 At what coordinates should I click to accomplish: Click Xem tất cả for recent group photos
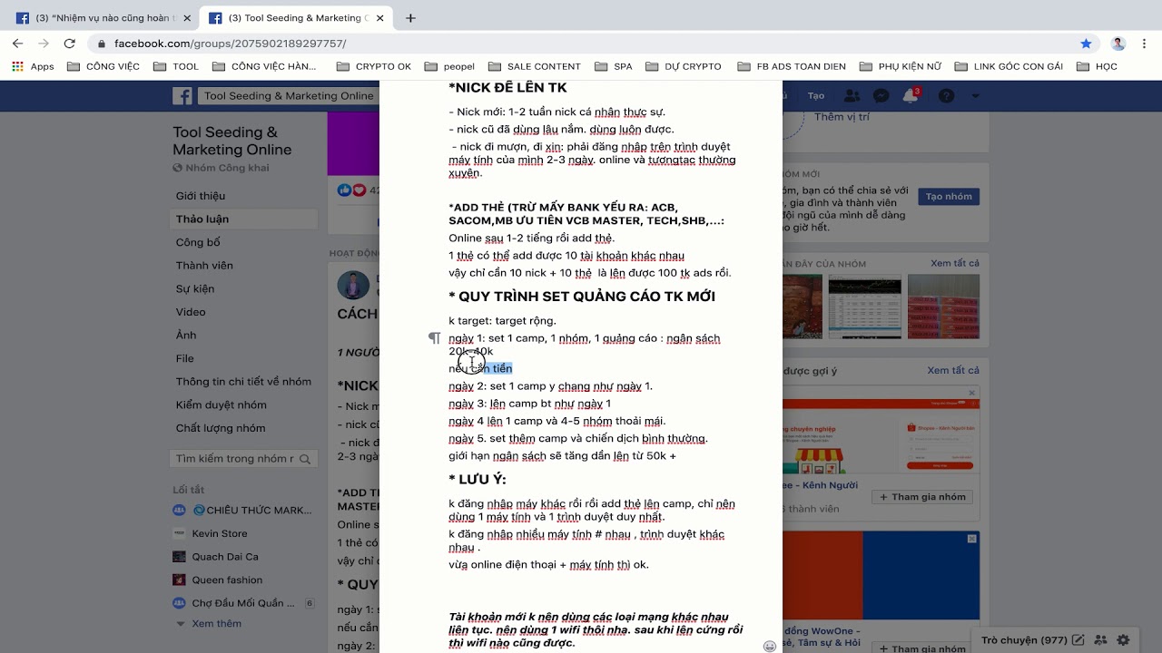pyautogui.click(x=954, y=263)
